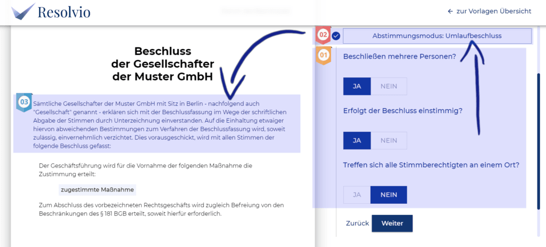Viewport: 546px width, 247px height.
Task: Select NEIN for Stimmberechtigten an einem Ort
Action: [389, 195]
